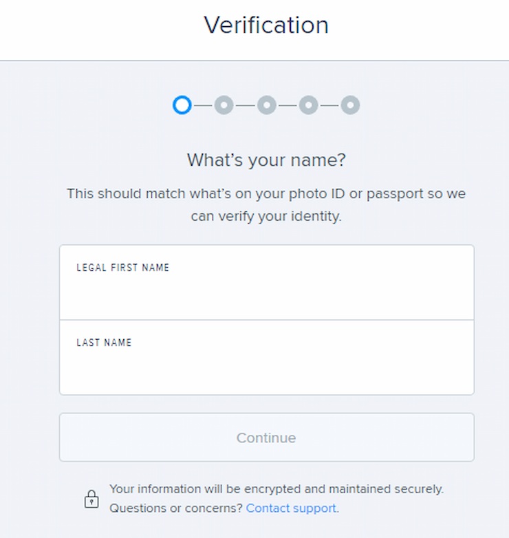The width and height of the screenshot is (509, 538).
Task: Focus the Last Name input field
Action: pos(267,357)
